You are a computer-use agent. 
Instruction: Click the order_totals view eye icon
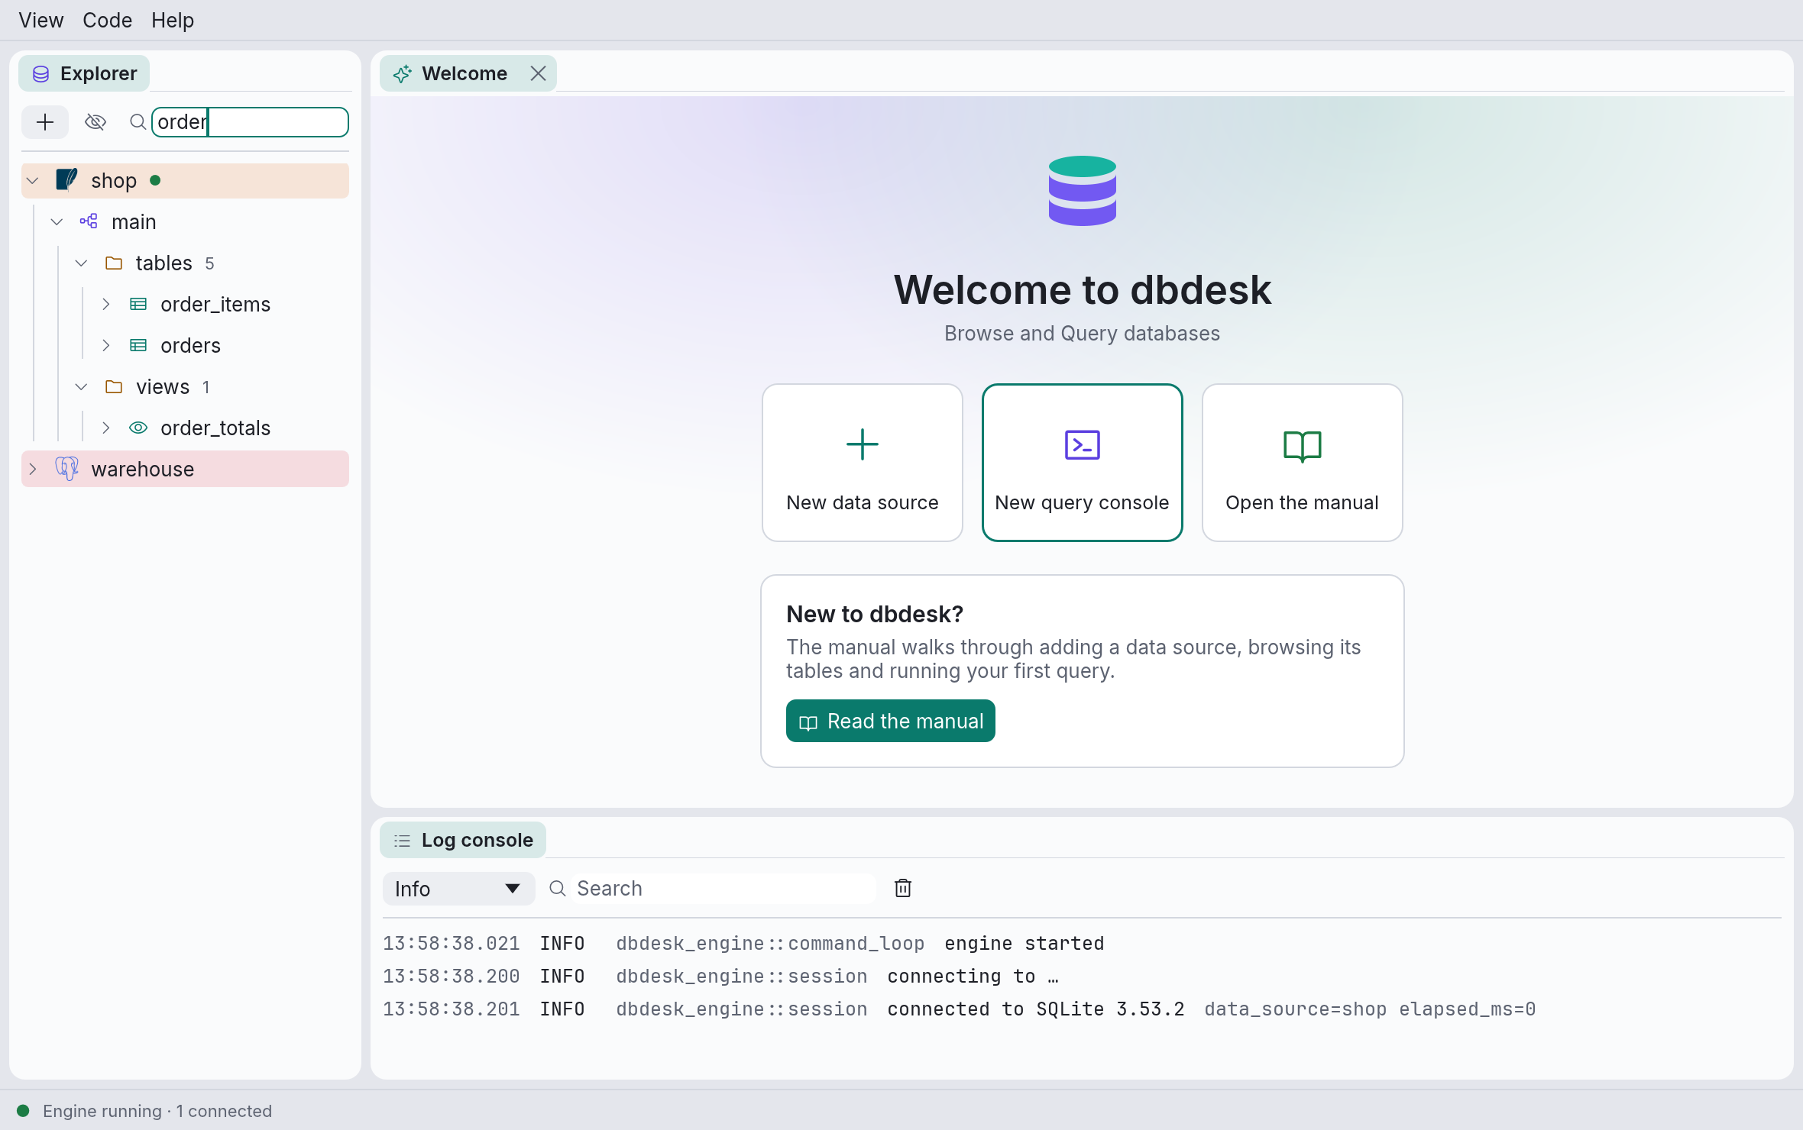(x=138, y=428)
